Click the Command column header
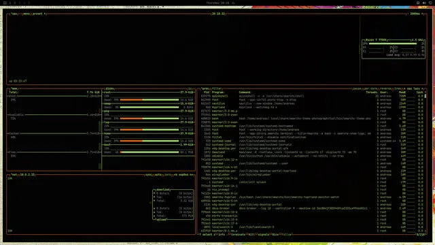Viewport: 435px width, 245px height. pos(245,93)
